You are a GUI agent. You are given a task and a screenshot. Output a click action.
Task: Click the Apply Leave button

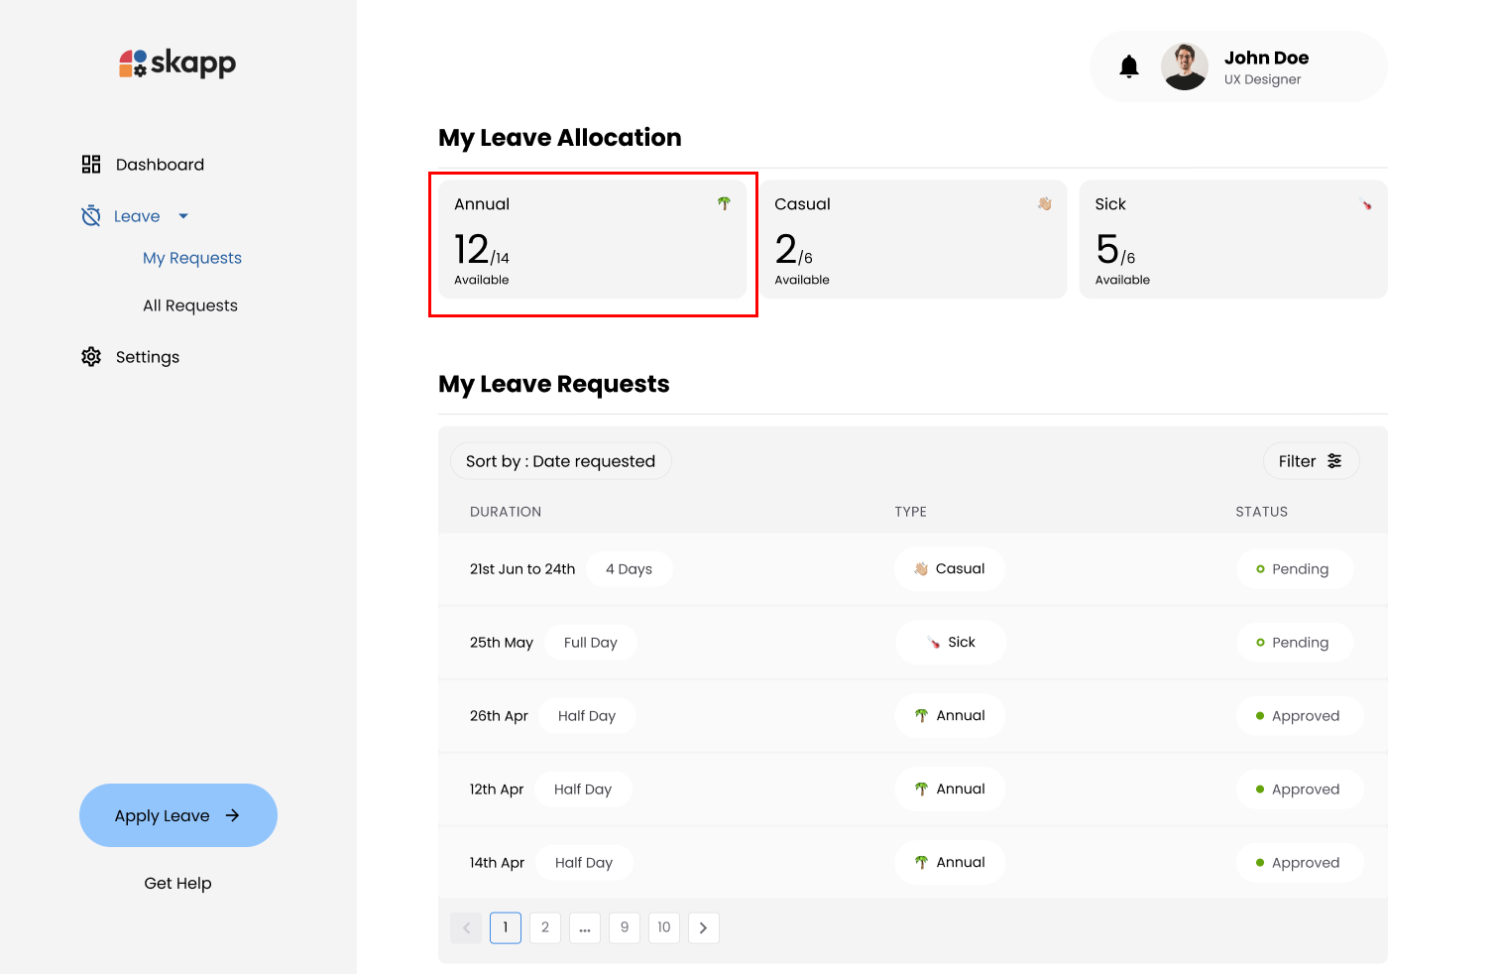click(x=178, y=815)
